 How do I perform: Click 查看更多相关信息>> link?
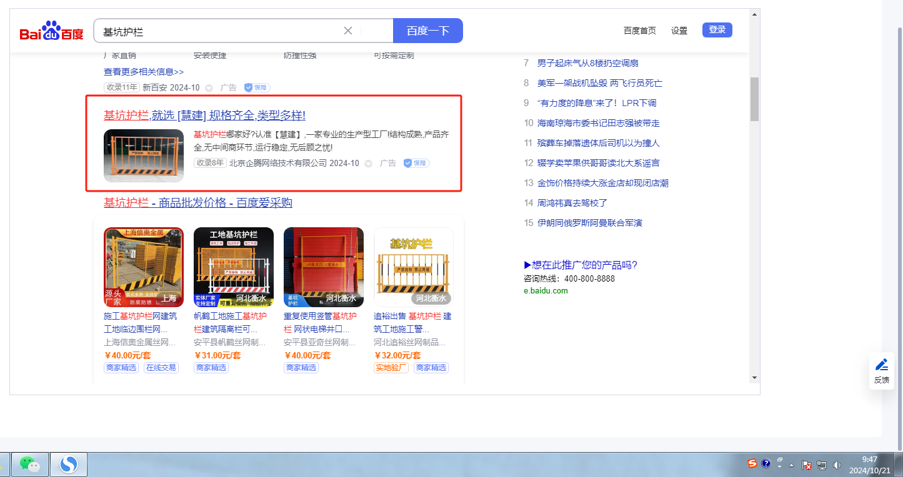[x=144, y=72]
